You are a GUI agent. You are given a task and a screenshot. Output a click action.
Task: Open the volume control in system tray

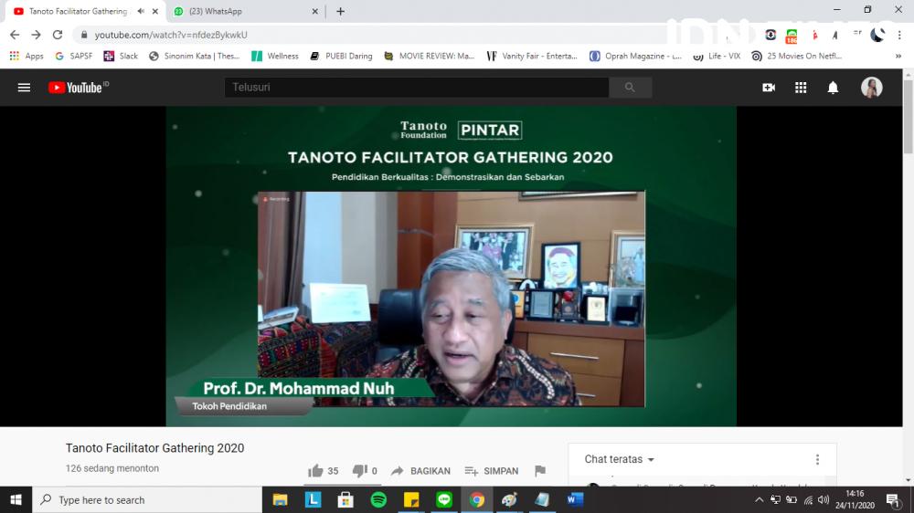(x=824, y=499)
